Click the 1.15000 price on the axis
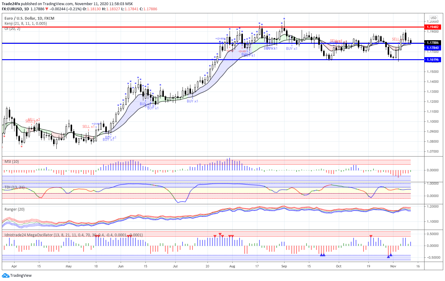The image size is (445, 281). click(x=433, y=72)
